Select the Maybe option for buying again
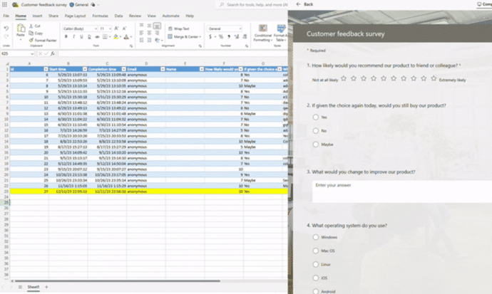492x294 pixels. click(316, 144)
